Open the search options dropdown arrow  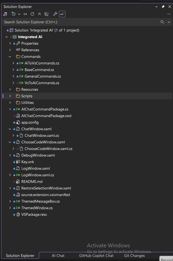[169, 22]
